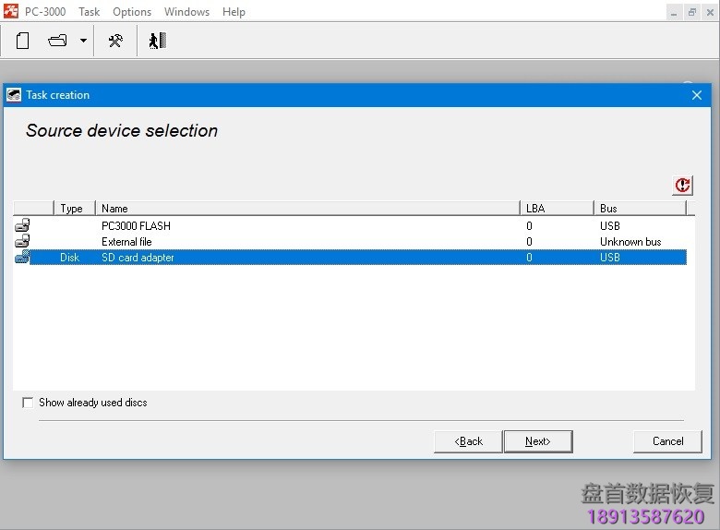Open the utilities tools hammer icon
Image resolution: width=720 pixels, height=530 pixels.
[x=115, y=41]
